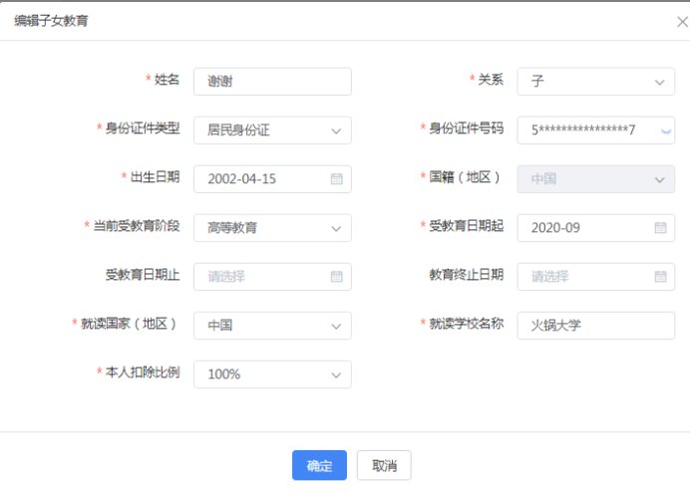This screenshot has width=690, height=495.
Task: Expand the 关系 dropdown
Action: 659,82
